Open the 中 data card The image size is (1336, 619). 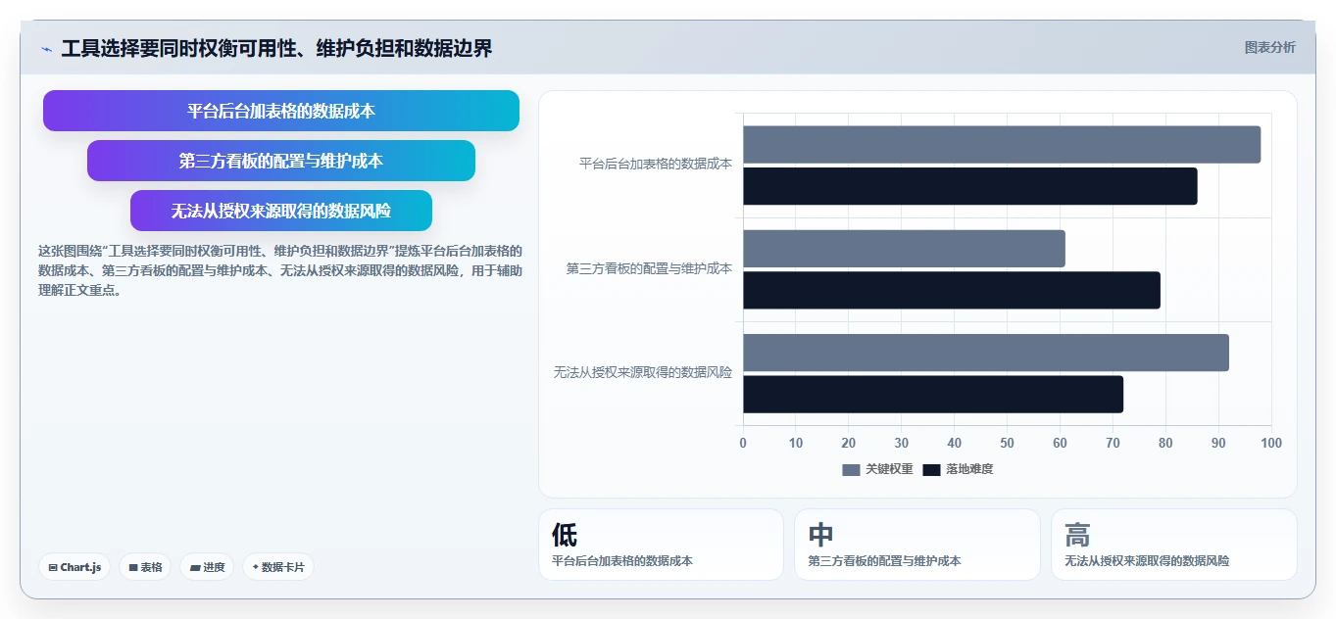point(916,545)
